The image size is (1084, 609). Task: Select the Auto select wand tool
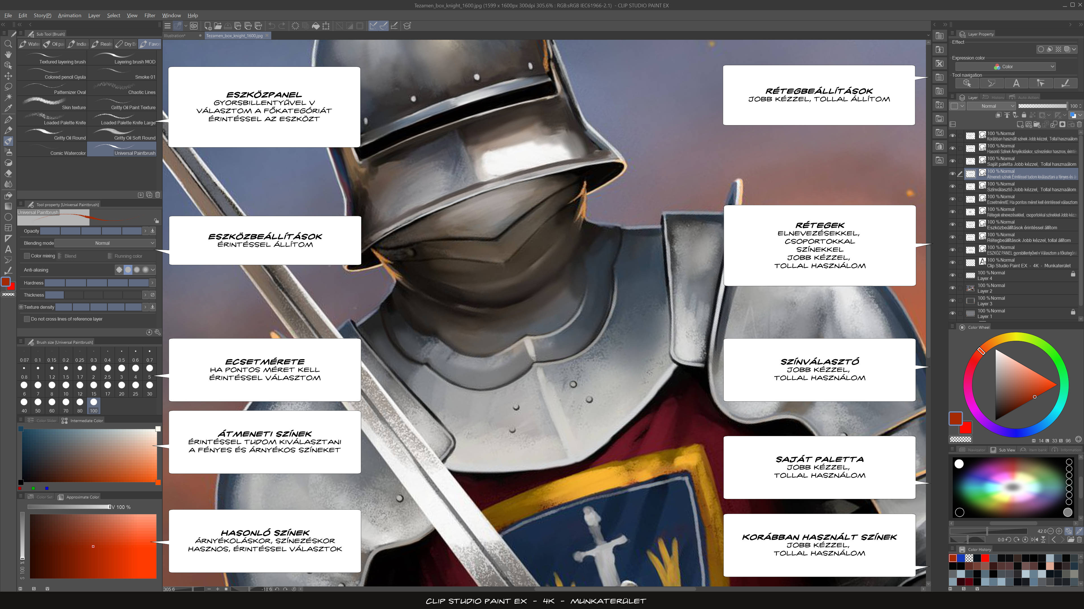[x=8, y=98]
